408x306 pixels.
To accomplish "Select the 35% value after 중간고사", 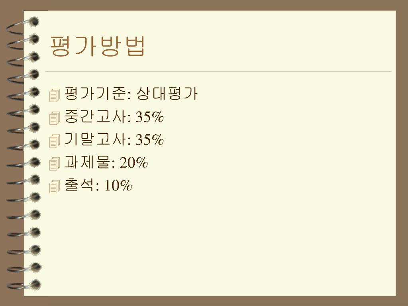I will click(x=150, y=117).
